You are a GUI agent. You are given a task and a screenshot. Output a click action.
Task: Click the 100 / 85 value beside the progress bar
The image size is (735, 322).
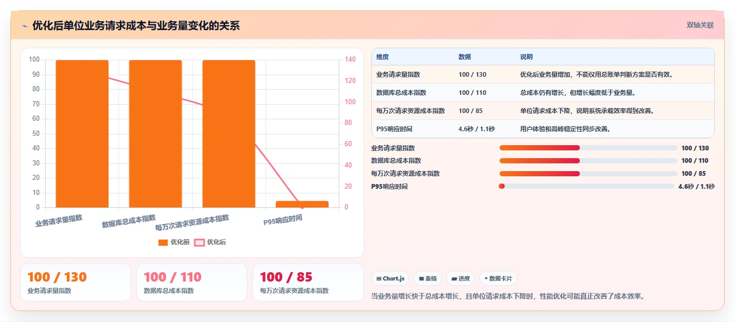click(694, 174)
